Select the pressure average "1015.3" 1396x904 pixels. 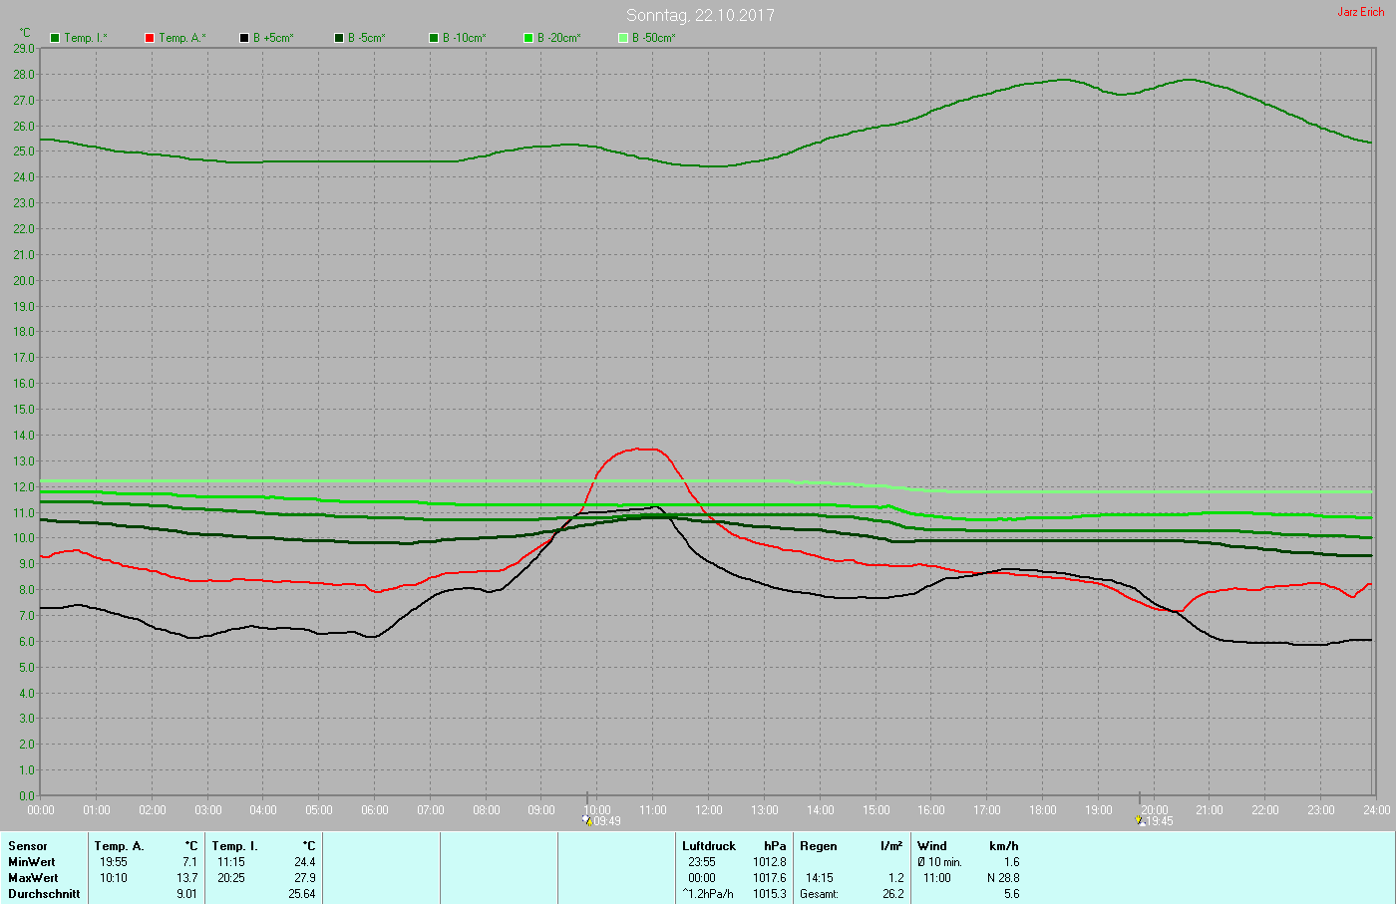[x=770, y=894]
